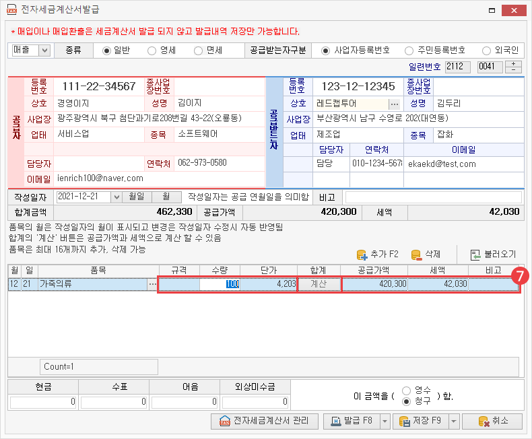
Task: Click the 저장 F9 save button
Action: [421, 421]
